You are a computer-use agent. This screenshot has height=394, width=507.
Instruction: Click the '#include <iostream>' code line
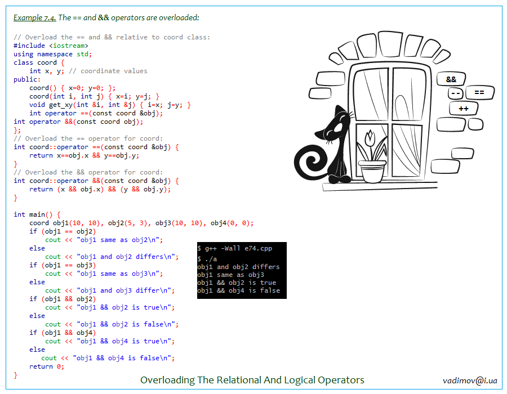[51, 46]
